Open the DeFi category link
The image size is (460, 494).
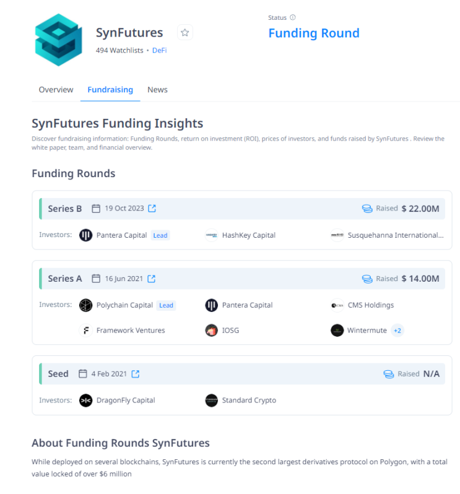point(159,50)
